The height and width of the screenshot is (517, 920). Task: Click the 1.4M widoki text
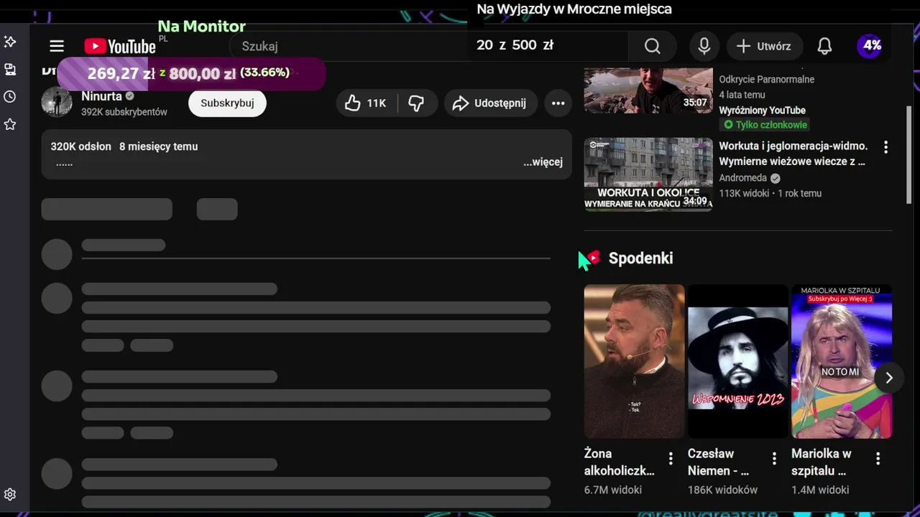pos(820,490)
